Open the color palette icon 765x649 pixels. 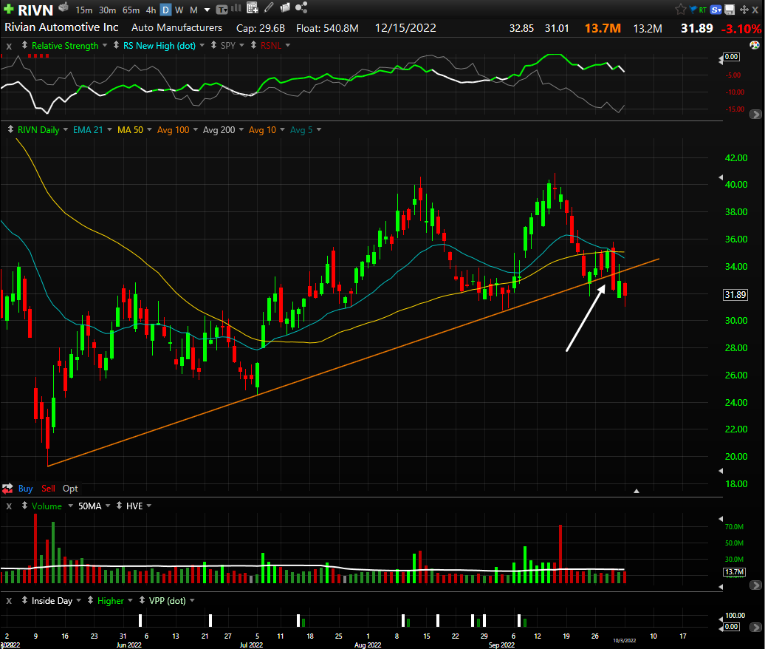754,45
